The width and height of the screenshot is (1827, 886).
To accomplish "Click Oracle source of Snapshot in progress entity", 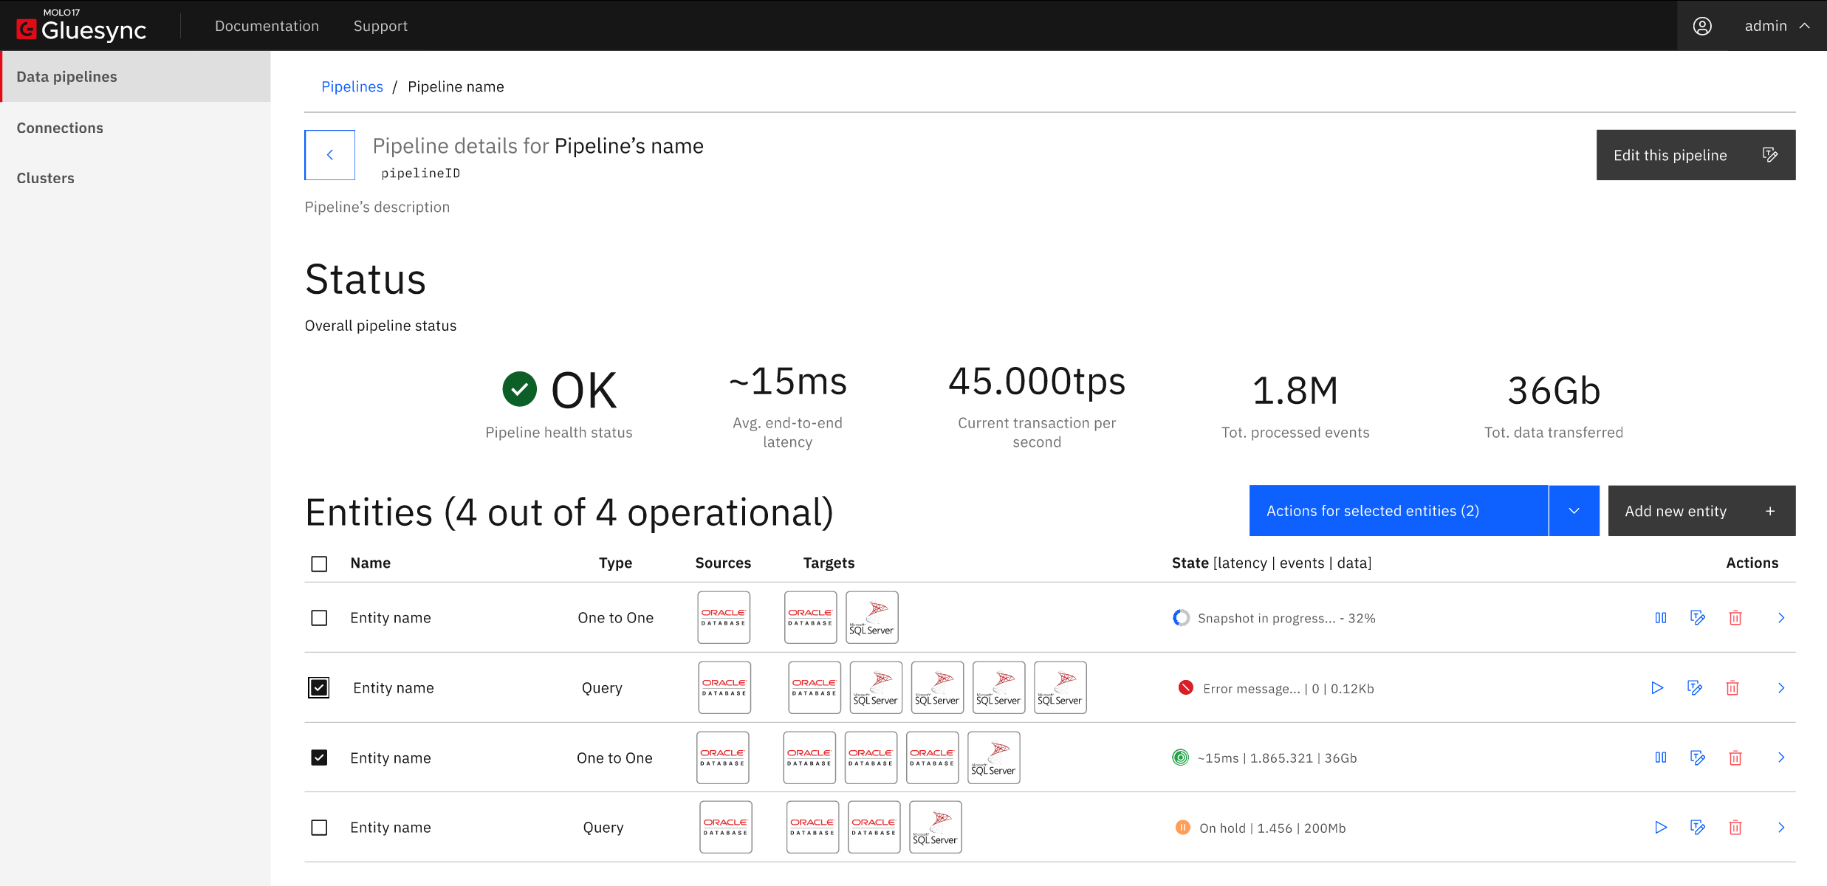I will click(x=724, y=617).
